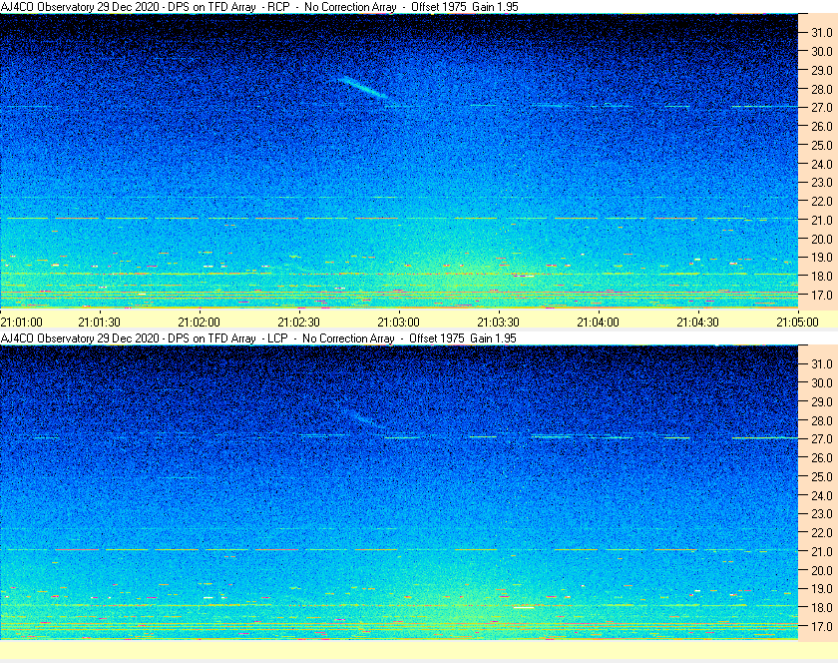Image resolution: width=838 pixels, height=663 pixels.
Task: Click 31.0 frequency label in LCP panel
Action: click(822, 363)
